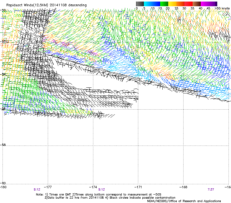Click the green 15-20 knots legend segment
The height and width of the screenshot is (203, 231).
coord(164,4)
